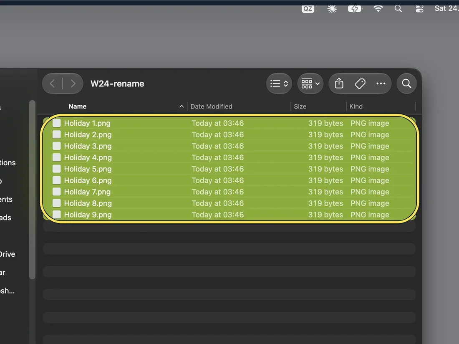Click the file icon of Holiday 1.png
Image resolution: width=459 pixels, height=344 pixels.
point(56,123)
